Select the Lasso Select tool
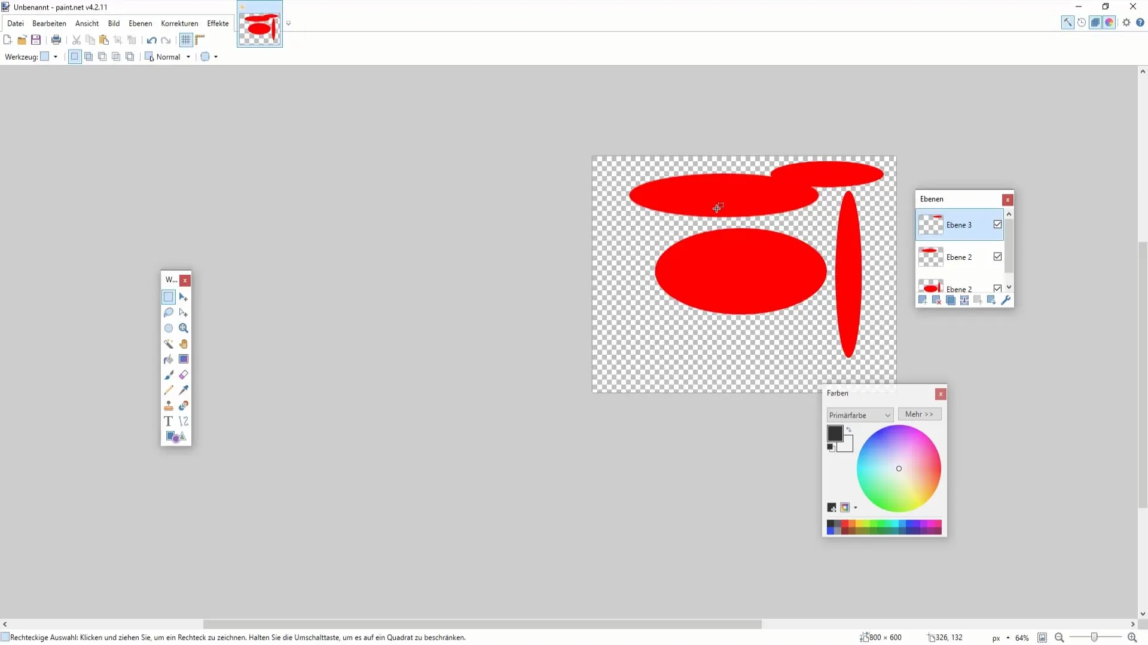Screen dimensions: 1148x645 pos(169,312)
